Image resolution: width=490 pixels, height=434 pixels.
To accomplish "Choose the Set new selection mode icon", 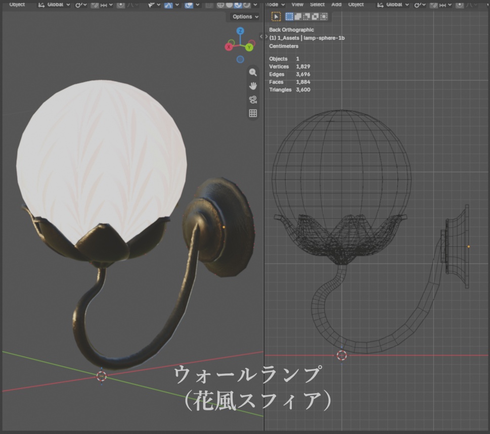I will 289,17.
